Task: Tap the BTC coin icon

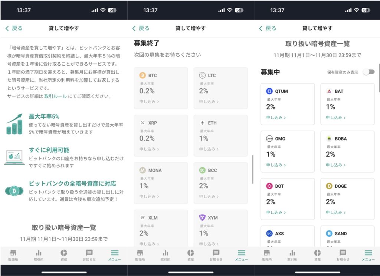Action: pyautogui.click(x=142, y=75)
